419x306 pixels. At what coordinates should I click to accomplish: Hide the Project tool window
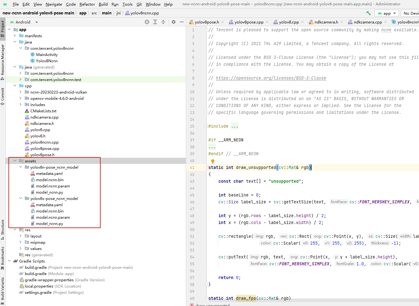(x=182, y=22)
